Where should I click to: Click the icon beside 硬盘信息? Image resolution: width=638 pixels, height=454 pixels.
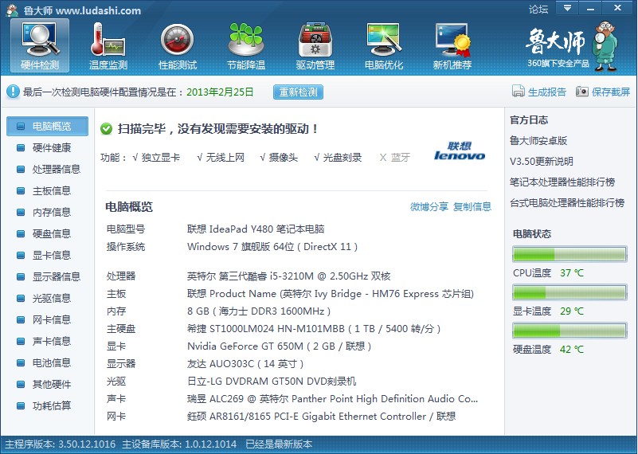[x=21, y=234]
